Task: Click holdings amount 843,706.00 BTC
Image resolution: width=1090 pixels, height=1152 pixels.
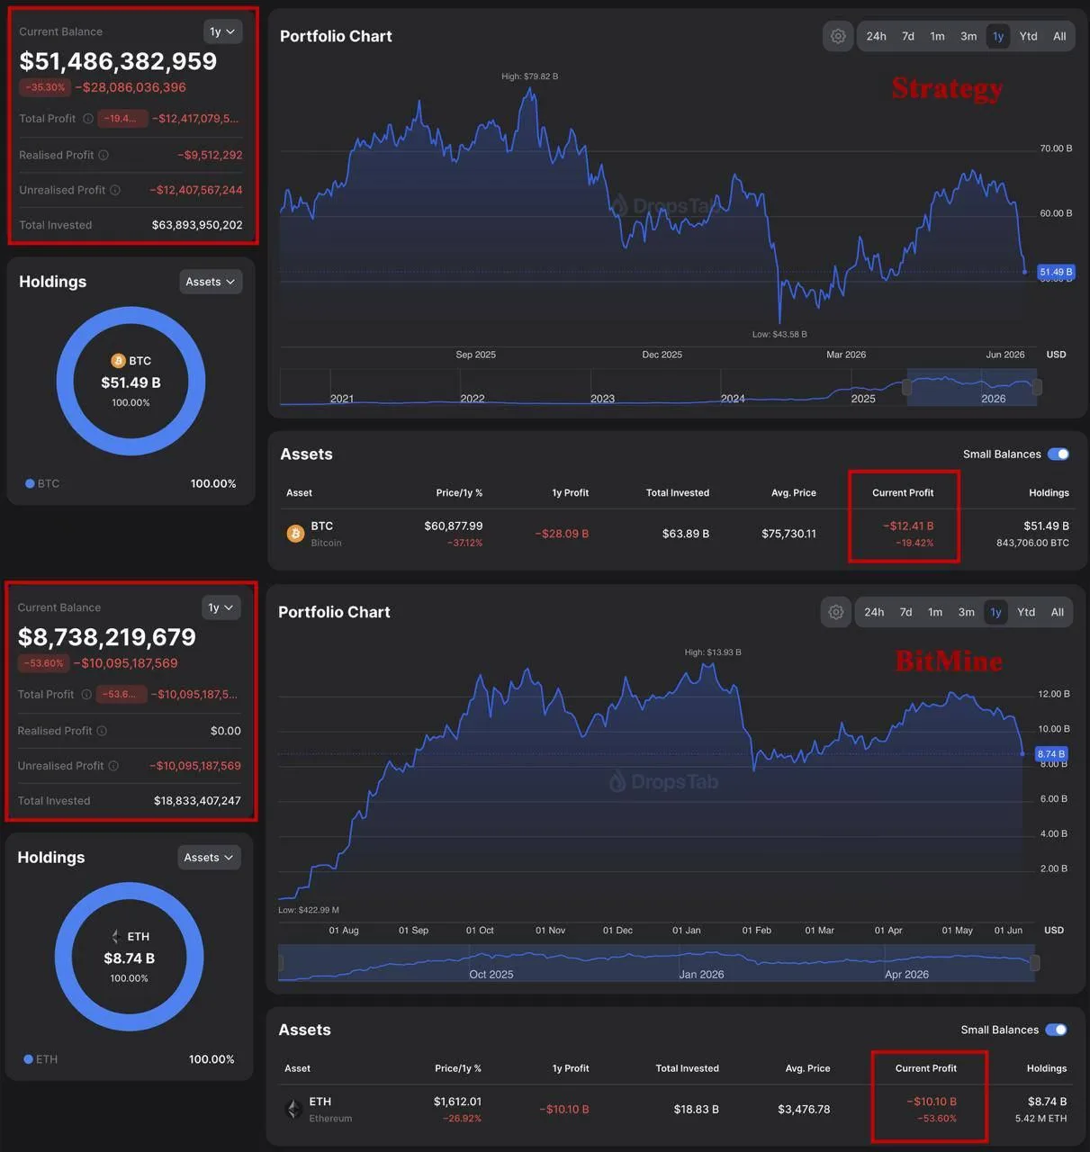Action: pos(1032,543)
